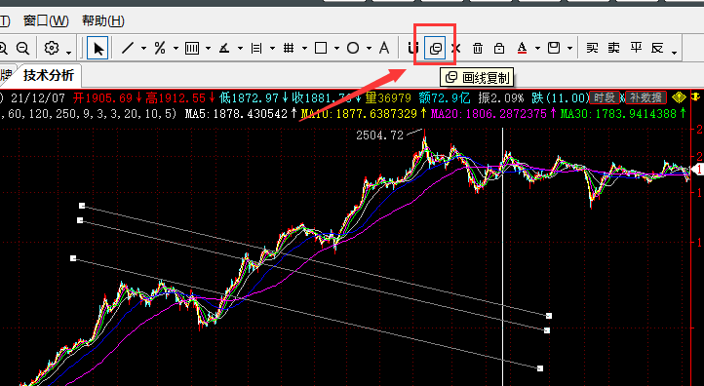Click the trash can clear drawings icon

coord(478,48)
